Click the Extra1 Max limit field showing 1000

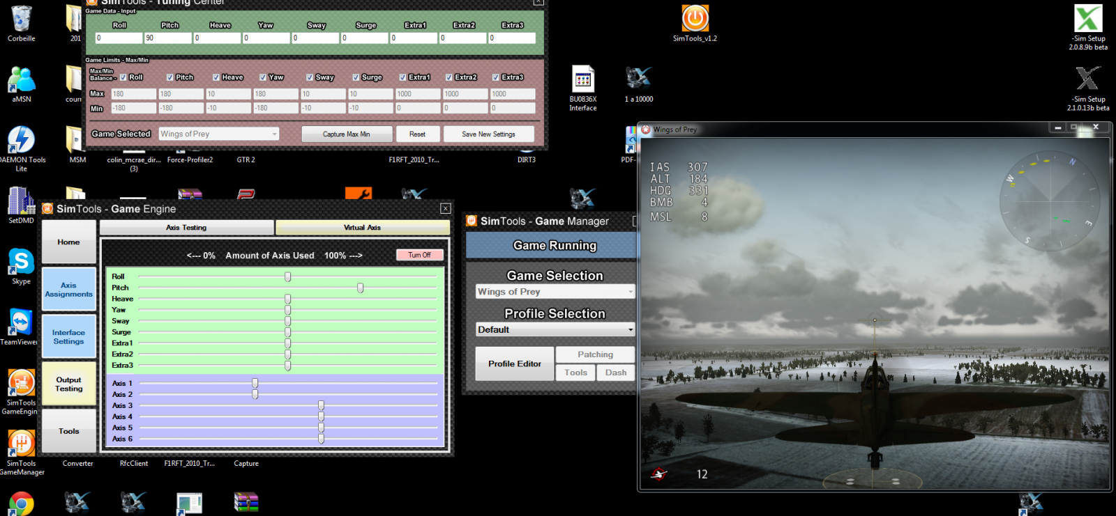coord(418,94)
